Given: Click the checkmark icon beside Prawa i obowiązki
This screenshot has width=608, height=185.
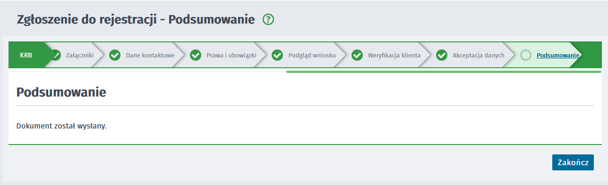Looking at the screenshot, I should [x=196, y=55].
